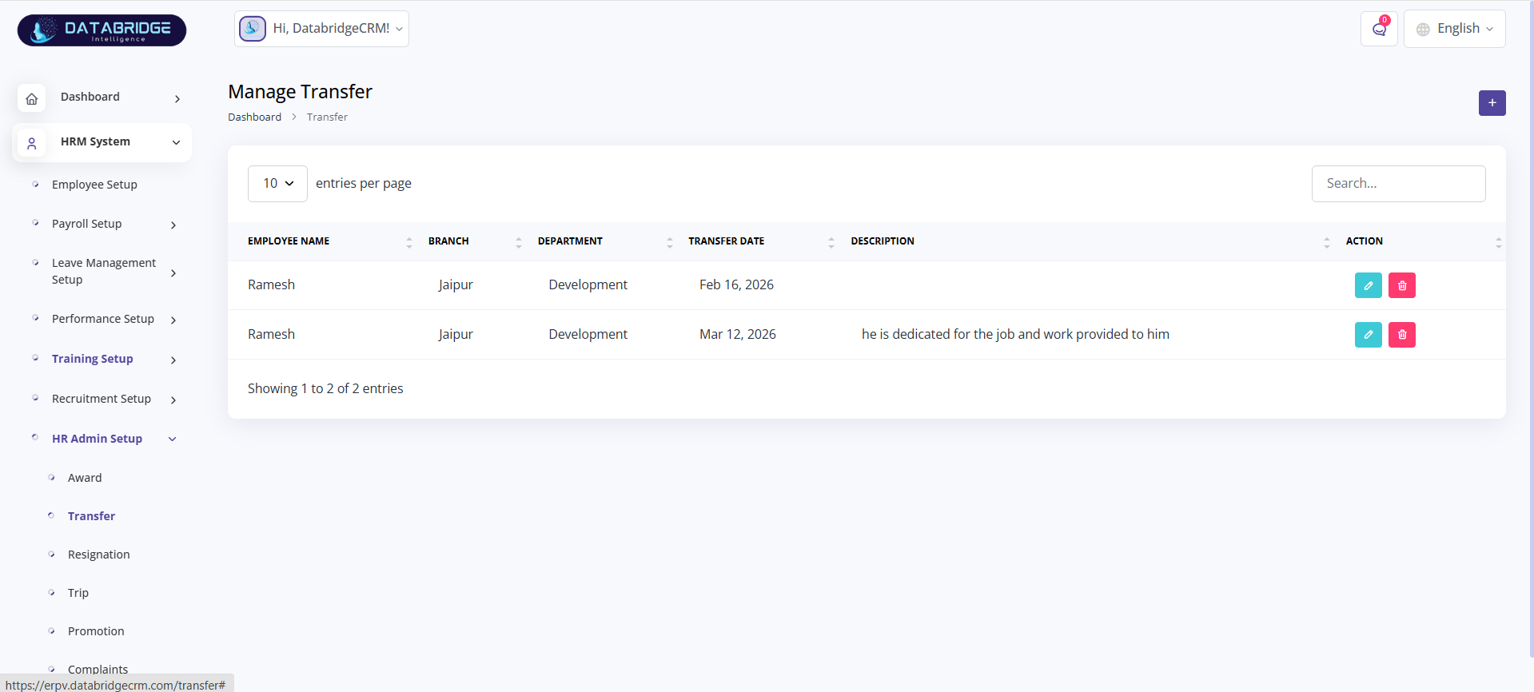Edit the Mar 12, 2026 transfer row
1534x692 pixels.
pyautogui.click(x=1368, y=335)
